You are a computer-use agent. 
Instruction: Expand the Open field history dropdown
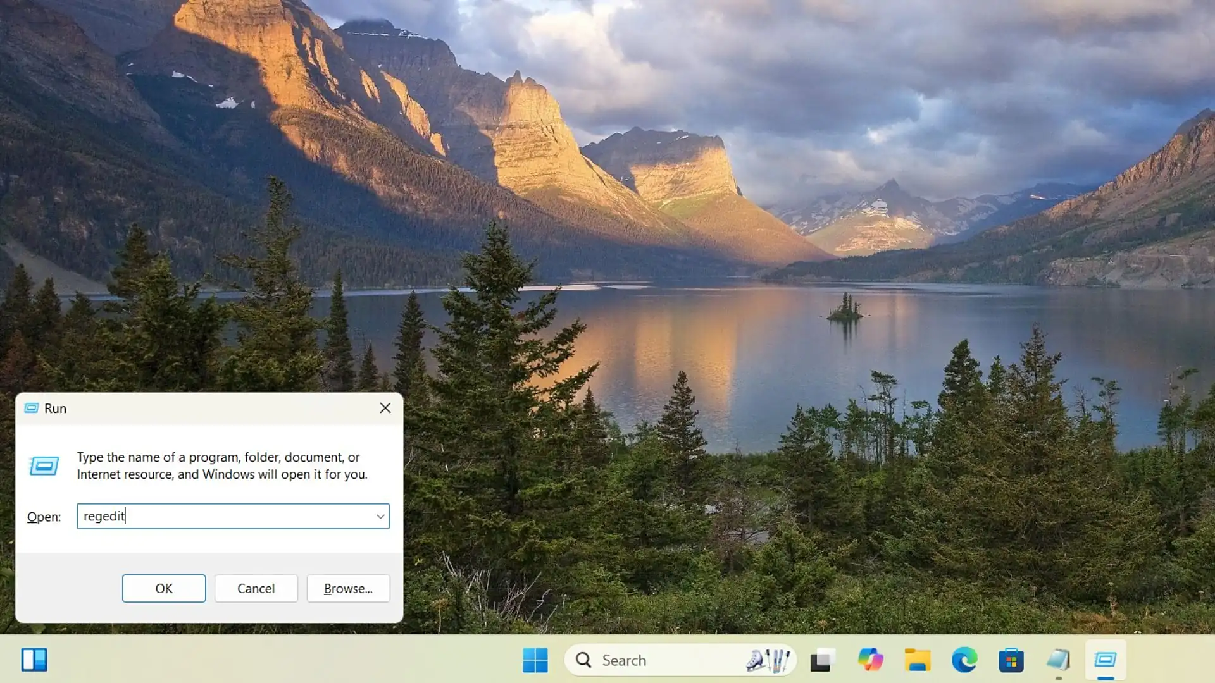click(380, 517)
